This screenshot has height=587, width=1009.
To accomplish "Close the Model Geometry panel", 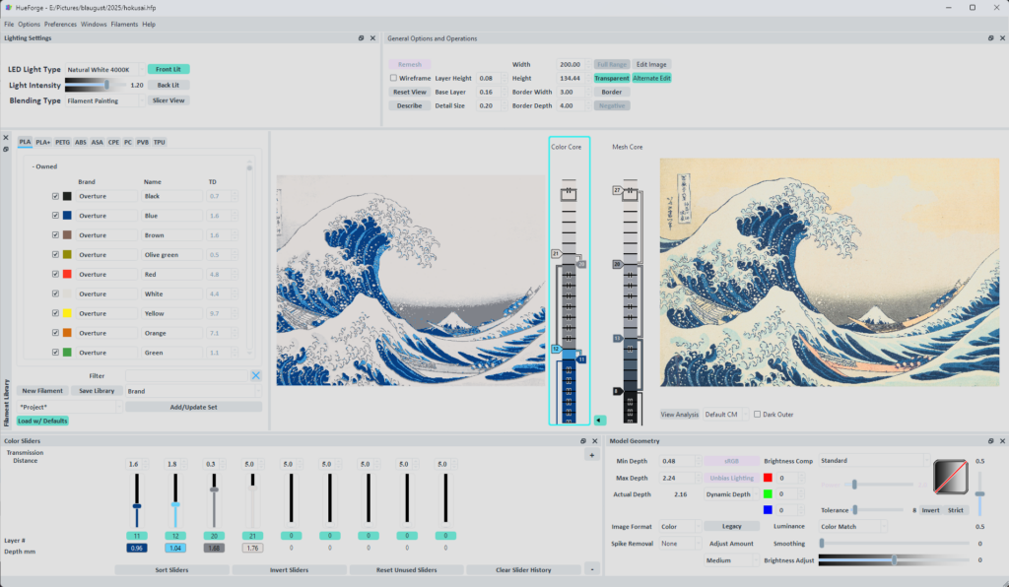I will 1002,441.
